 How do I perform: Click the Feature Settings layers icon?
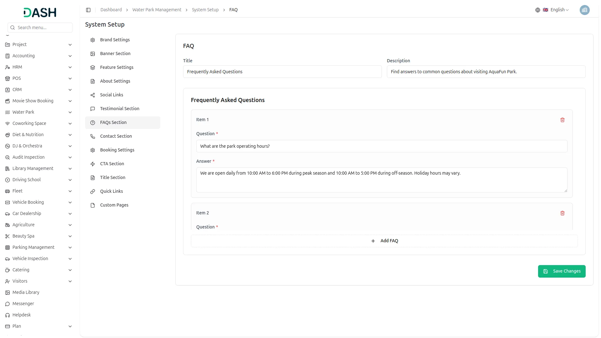click(x=93, y=68)
